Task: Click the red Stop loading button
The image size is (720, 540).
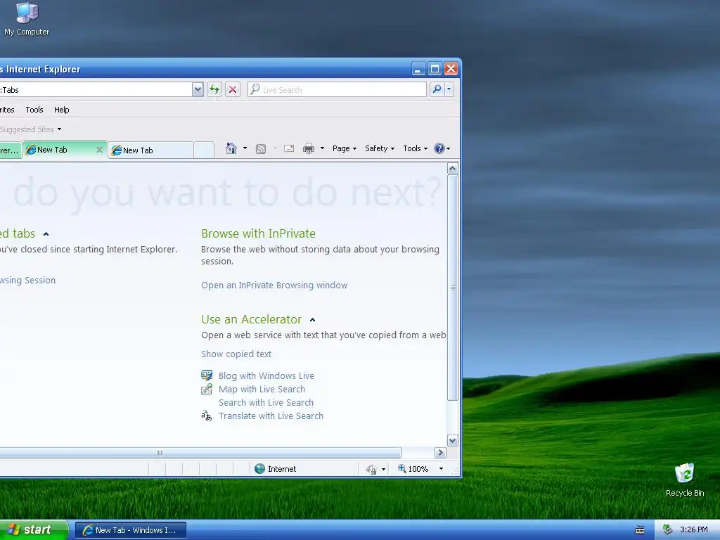Action: tap(233, 89)
